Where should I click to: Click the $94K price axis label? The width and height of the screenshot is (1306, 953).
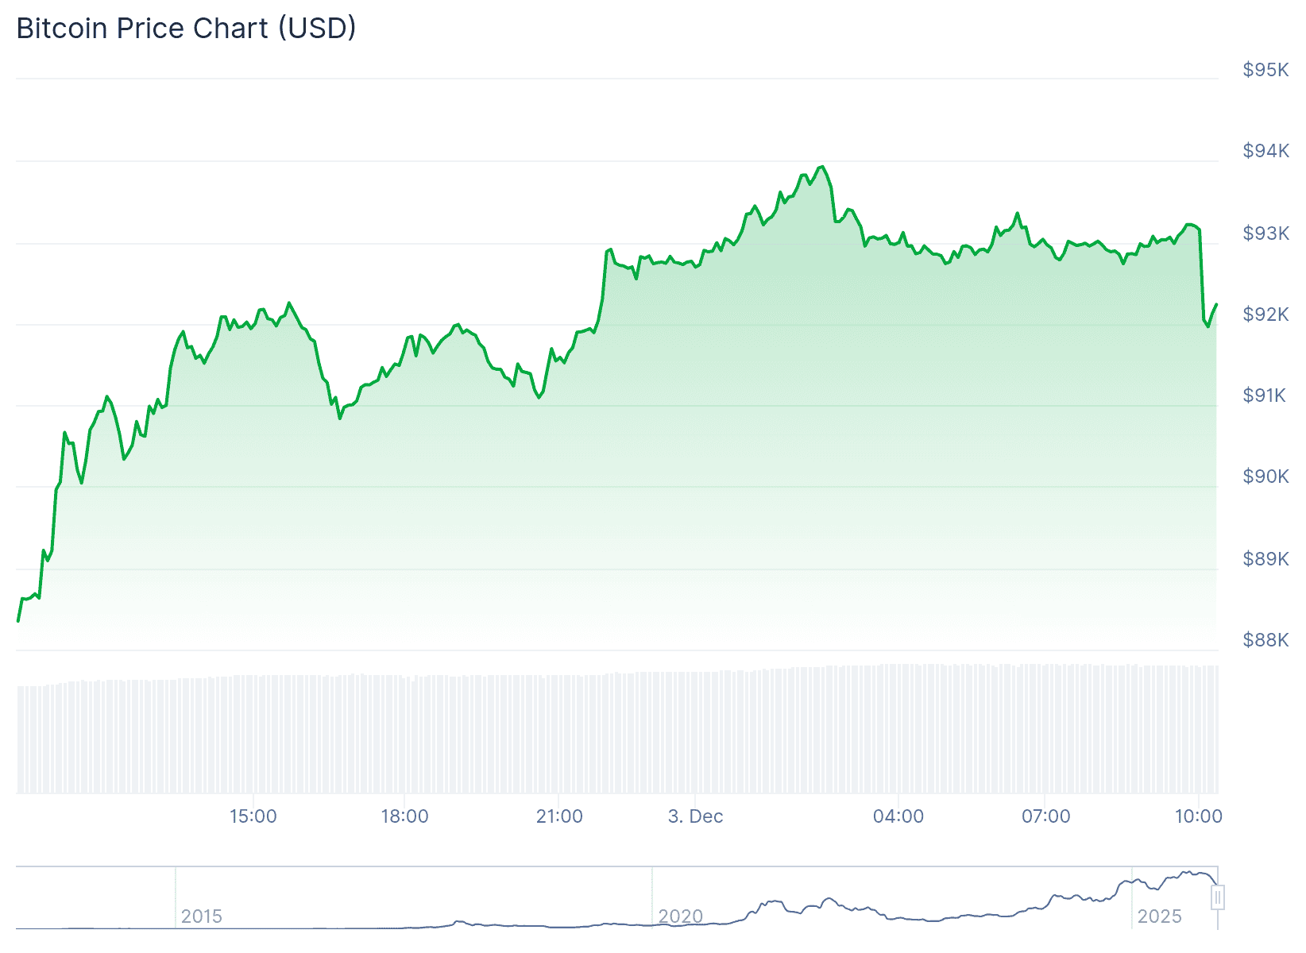(1265, 151)
